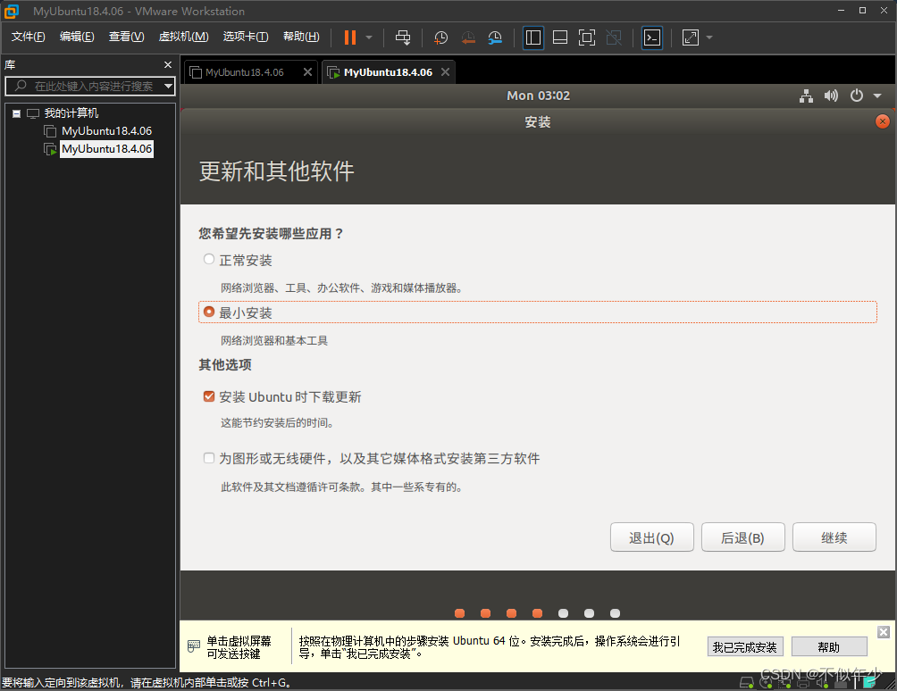Take a snapshot of the virtual machine
The image size is (897, 691).
[x=440, y=37]
